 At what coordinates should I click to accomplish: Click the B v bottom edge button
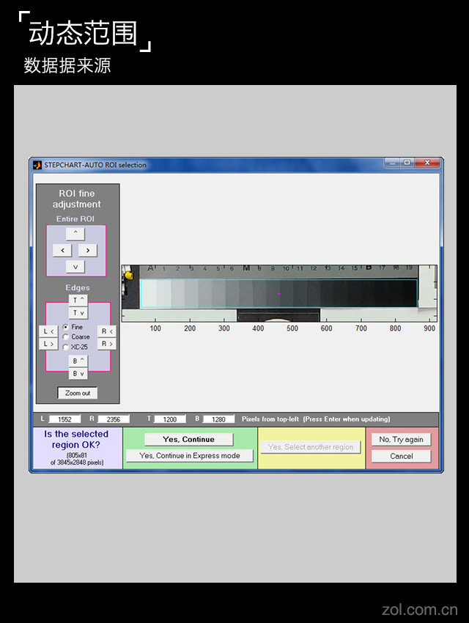tap(78, 374)
